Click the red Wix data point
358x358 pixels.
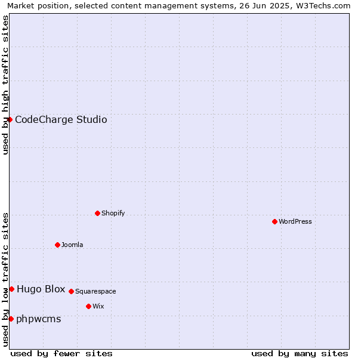88,306
